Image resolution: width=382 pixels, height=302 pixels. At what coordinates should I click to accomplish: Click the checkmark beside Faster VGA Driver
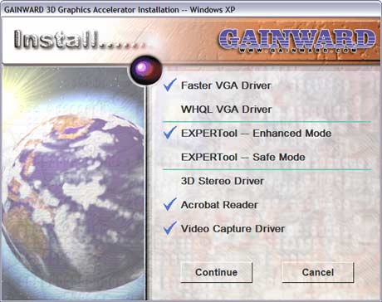169,85
